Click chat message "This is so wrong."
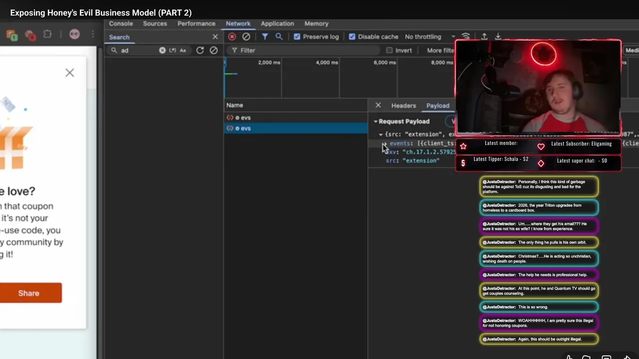Viewport: 639px width, 359px height. click(539, 307)
